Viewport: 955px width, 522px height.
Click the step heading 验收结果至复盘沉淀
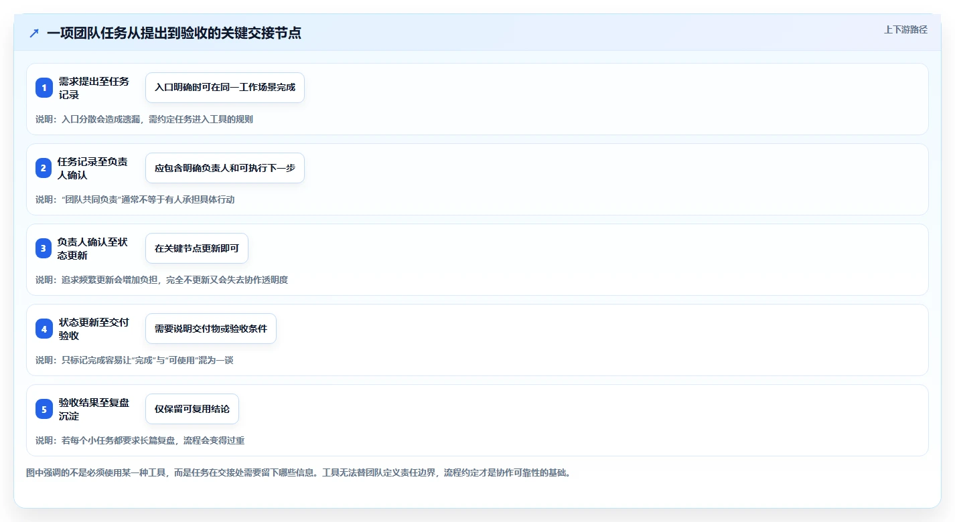coord(94,409)
